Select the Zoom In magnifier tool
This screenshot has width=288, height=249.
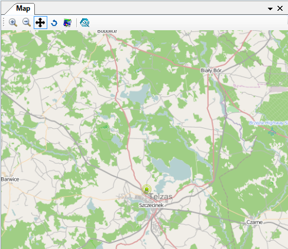(x=13, y=23)
